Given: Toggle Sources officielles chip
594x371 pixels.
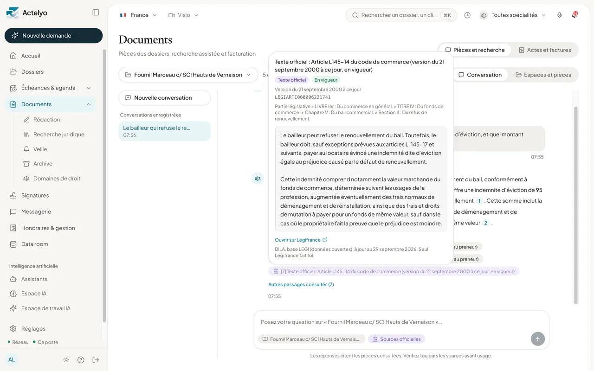Looking at the screenshot, I should click(x=396, y=339).
